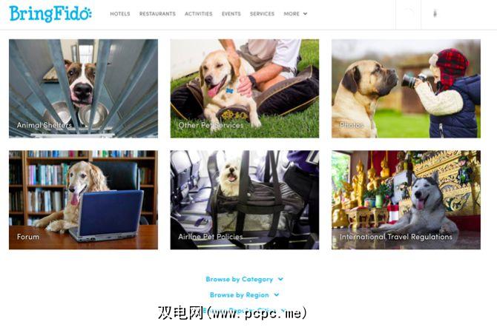Open the HOTELS navigation item

[x=120, y=14]
